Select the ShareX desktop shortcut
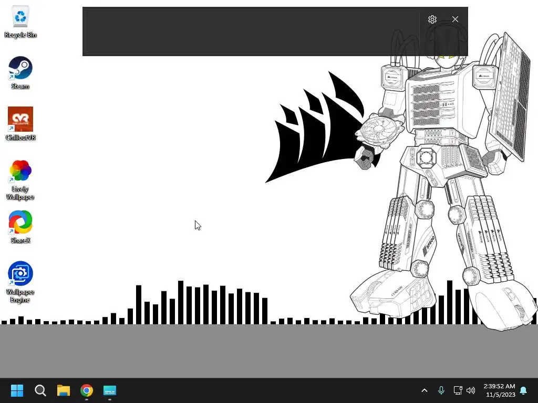 [x=20, y=227]
